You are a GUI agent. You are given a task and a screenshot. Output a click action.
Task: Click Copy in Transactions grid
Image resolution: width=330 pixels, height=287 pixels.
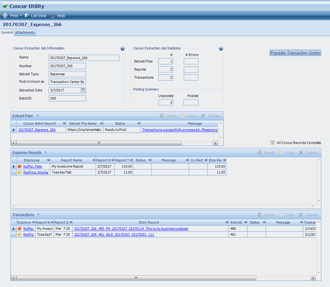[x=287, y=215]
